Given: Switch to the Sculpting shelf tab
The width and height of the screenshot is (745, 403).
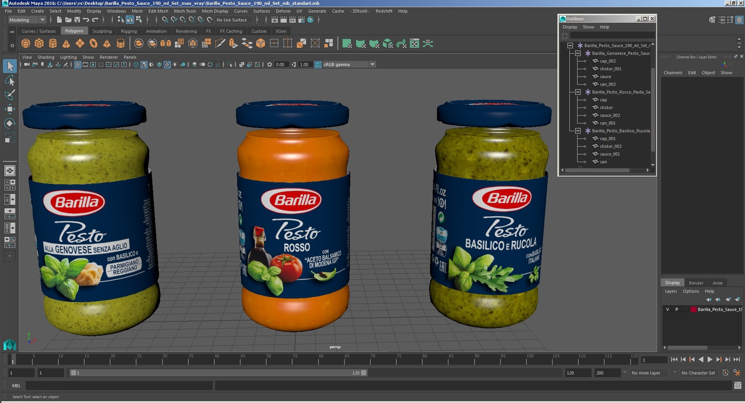Looking at the screenshot, I should point(102,31).
